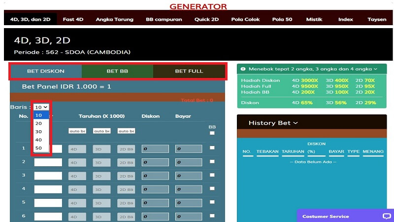Click the Total Bet : 0 label

(x=197, y=100)
